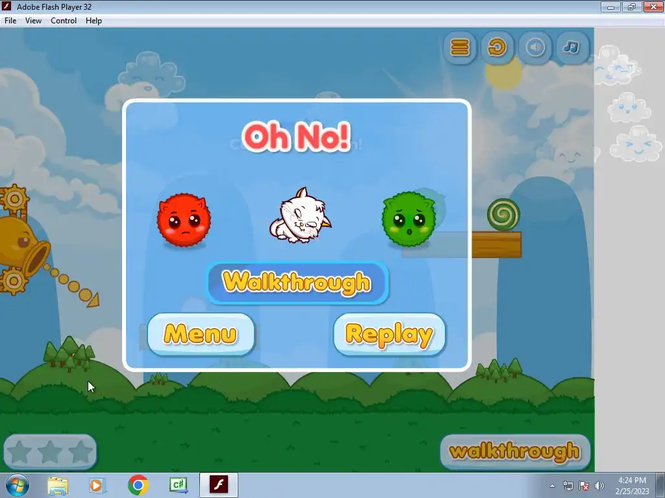
Task: Open Action Center flag icon
Action: coord(584,486)
